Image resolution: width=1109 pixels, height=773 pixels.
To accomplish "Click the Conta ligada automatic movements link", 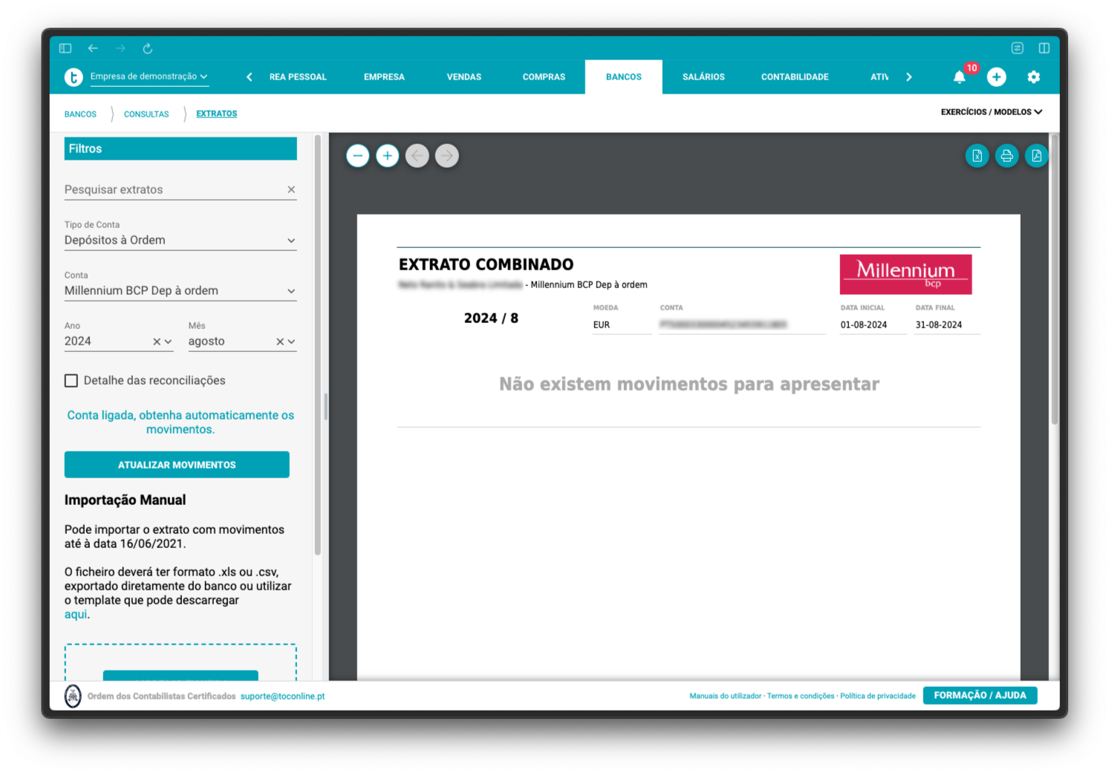I will (x=181, y=423).
